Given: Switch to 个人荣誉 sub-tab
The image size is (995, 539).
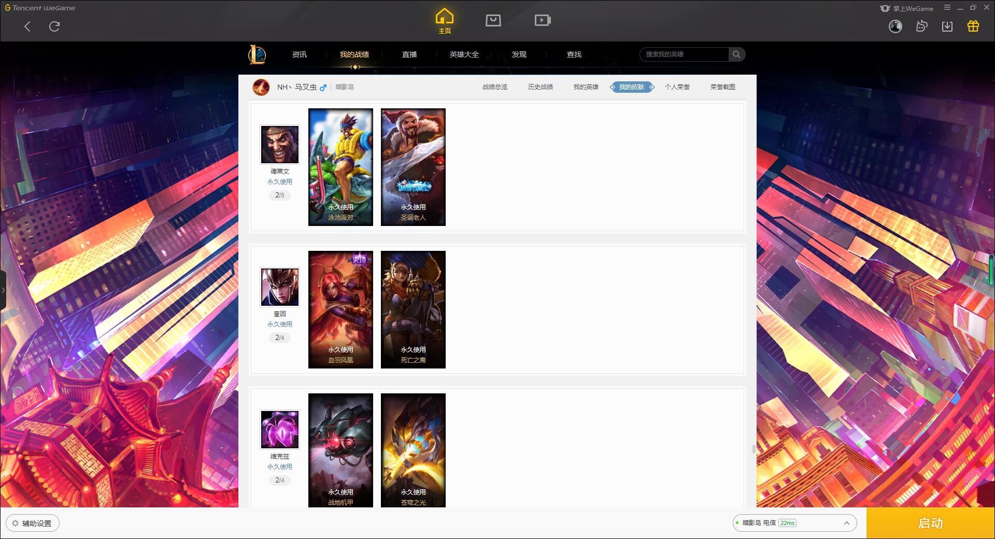Looking at the screenshot, I should point(677,87).
